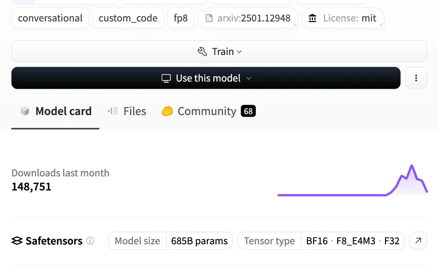Click the Model card cube icon
Viewport: 438px width, 270px height.
click(x=25, y=111)
